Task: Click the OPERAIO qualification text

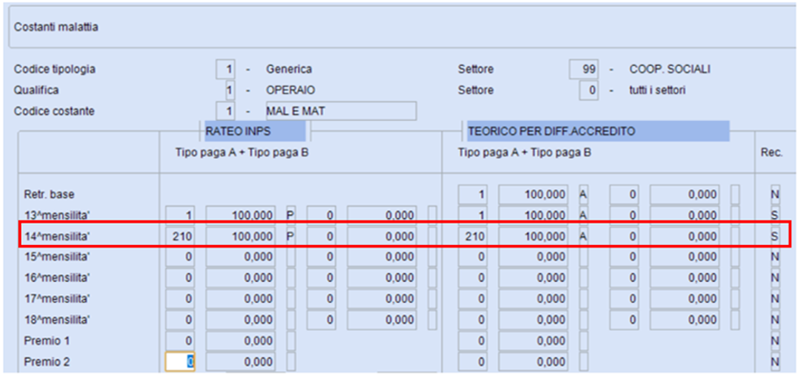Action: pyautogui.click(x=290, y=90)
